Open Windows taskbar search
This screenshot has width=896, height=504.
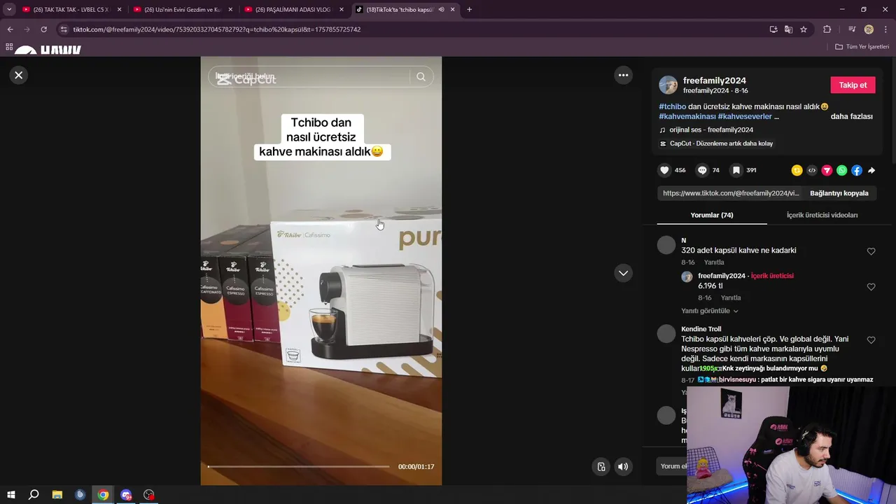click(x=34, y=495)
